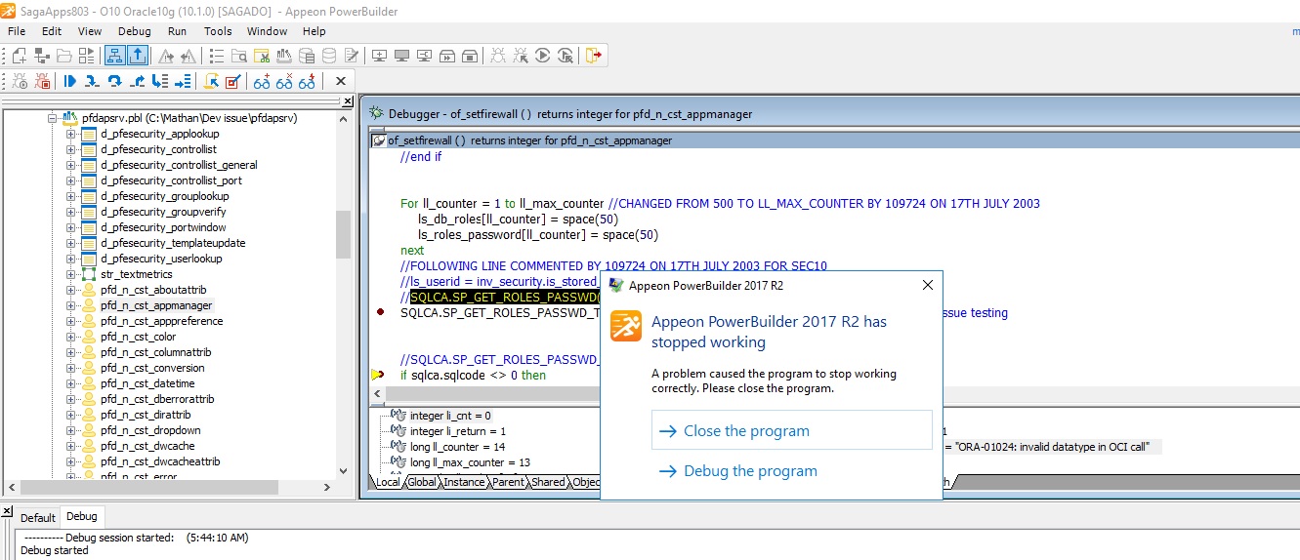The image size is (1300, 560).
Task: Toggle the breakpoint dot beside SQLCA.SP_GET_ROLES_PASSWD_T line
Action: tap(380, 312)
